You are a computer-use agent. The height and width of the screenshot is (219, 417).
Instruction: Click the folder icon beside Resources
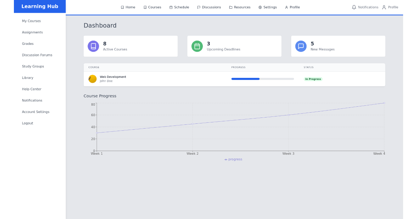point(231,7)
